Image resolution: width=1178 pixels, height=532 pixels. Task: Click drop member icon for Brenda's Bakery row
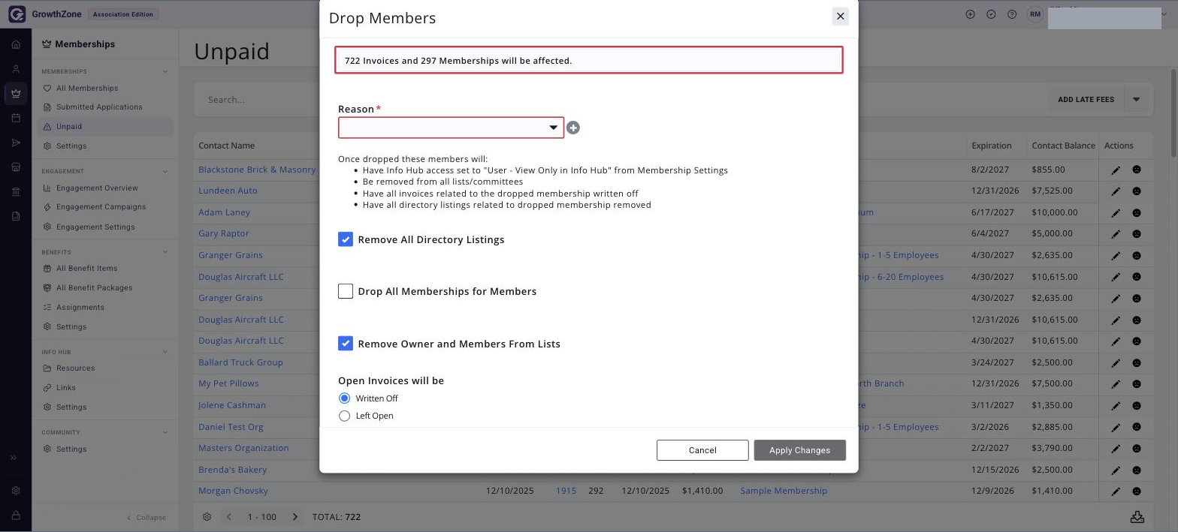click(1137, 470)
